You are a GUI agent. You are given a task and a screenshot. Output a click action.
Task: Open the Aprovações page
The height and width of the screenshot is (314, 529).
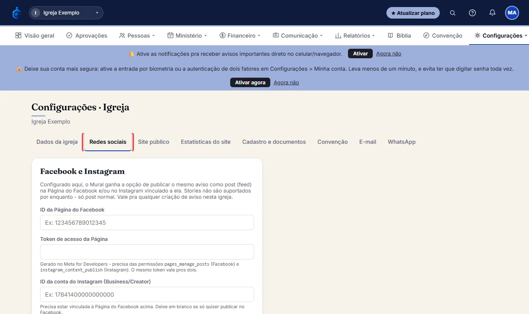coord(87,36)
